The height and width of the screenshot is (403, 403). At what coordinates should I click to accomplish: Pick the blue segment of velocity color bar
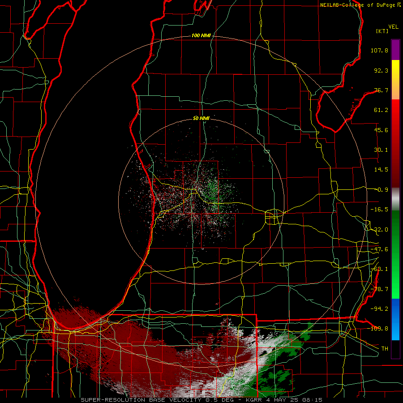click(x=395, y=319)
